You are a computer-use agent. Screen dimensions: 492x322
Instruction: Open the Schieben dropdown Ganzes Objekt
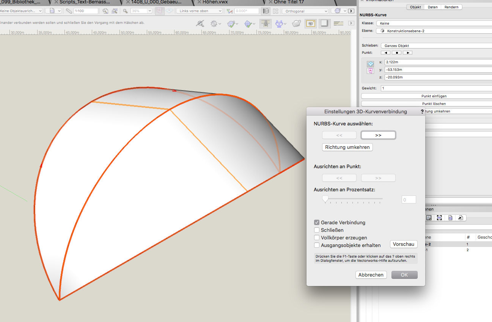pos(436,45)
